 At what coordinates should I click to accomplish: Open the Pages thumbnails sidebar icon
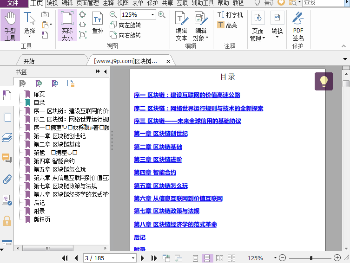[x=7, y=117]
